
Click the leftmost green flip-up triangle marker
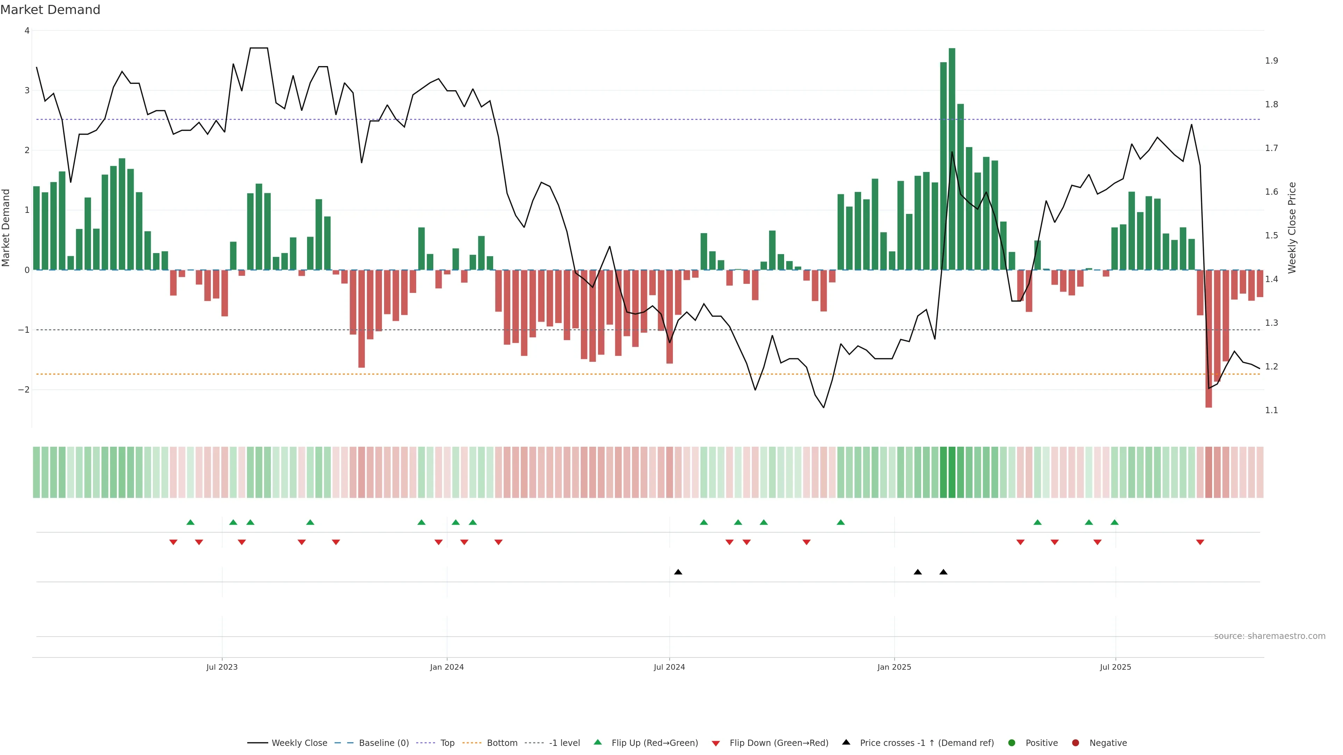pyautogui.click(x=190, y=522)
